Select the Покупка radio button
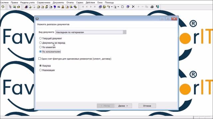The height and width of the screenshot is (119, 213). click(x=40, y=65)
